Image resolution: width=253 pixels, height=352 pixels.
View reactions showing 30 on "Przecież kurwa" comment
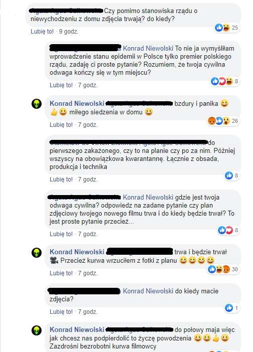click(223, 269)
